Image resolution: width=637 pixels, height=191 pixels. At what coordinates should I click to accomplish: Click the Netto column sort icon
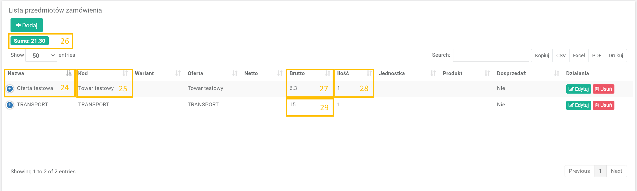[280, 73]
